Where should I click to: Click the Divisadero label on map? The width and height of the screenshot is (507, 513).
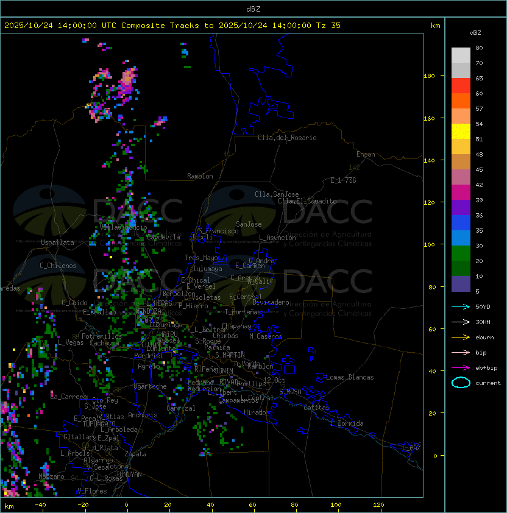tap(271, 302)
